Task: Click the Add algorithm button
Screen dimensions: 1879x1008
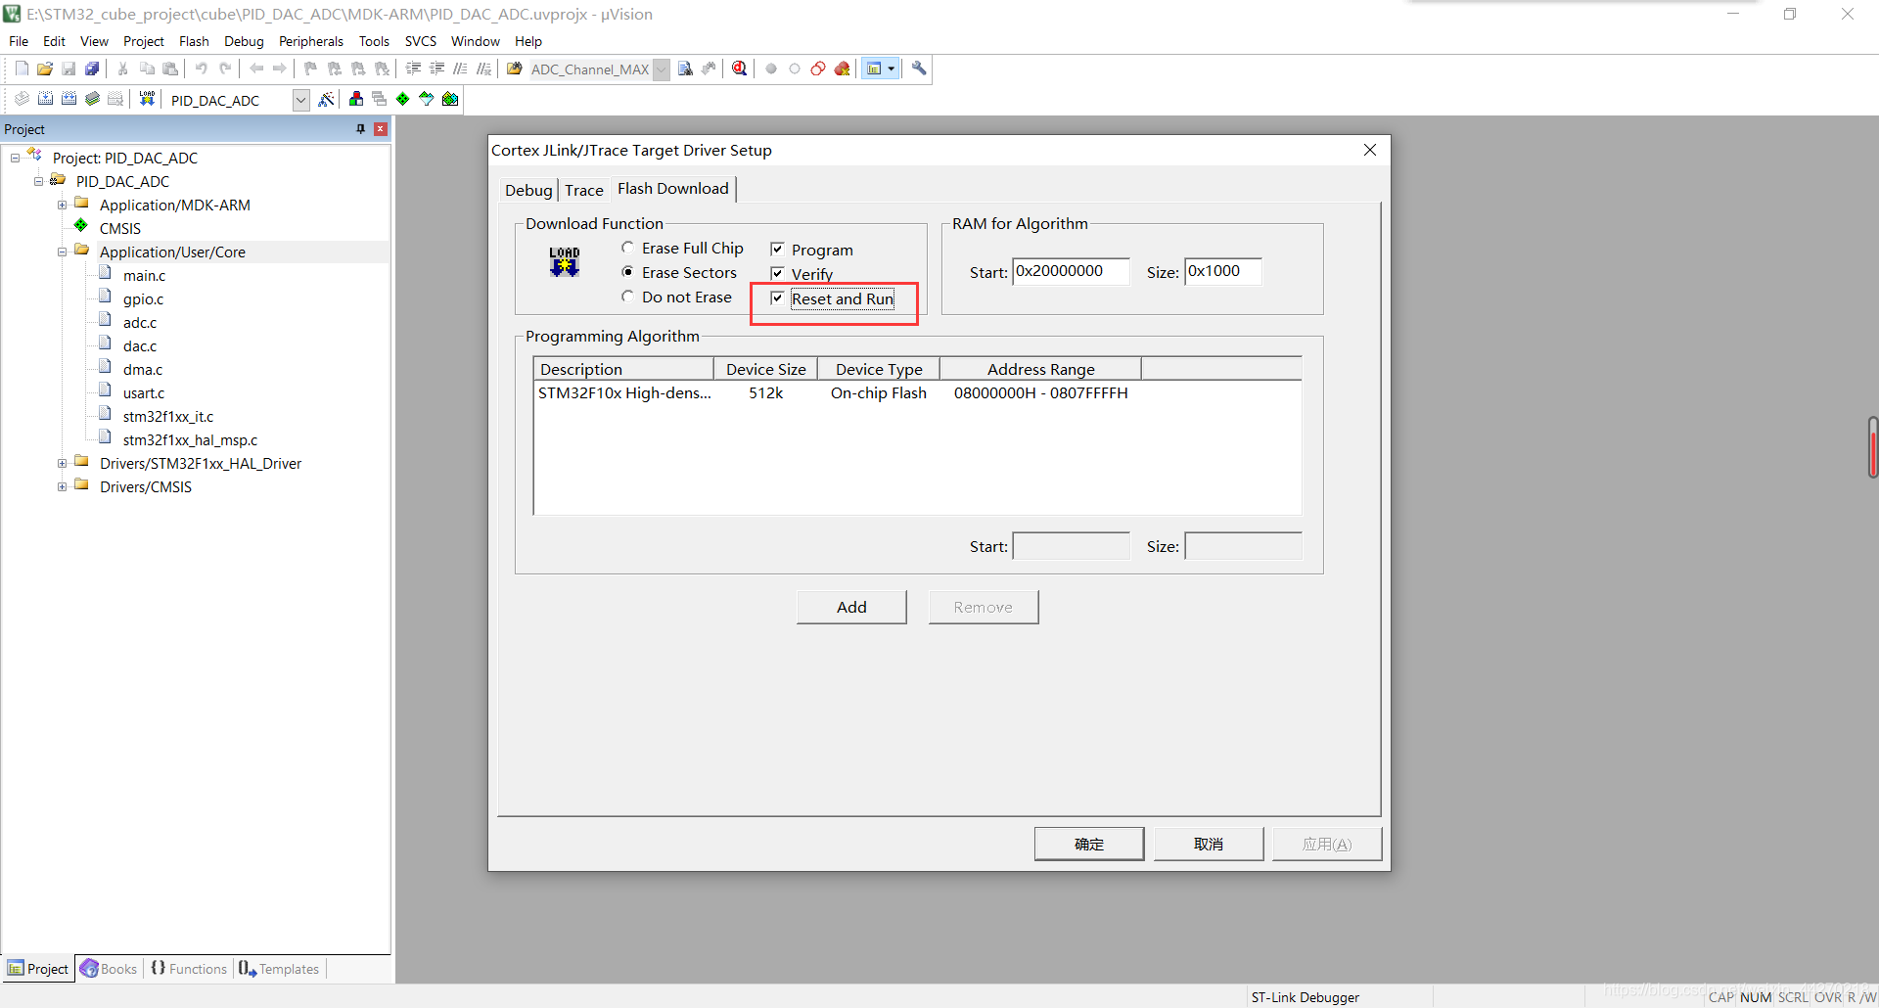Action: [x=851, y=607]
